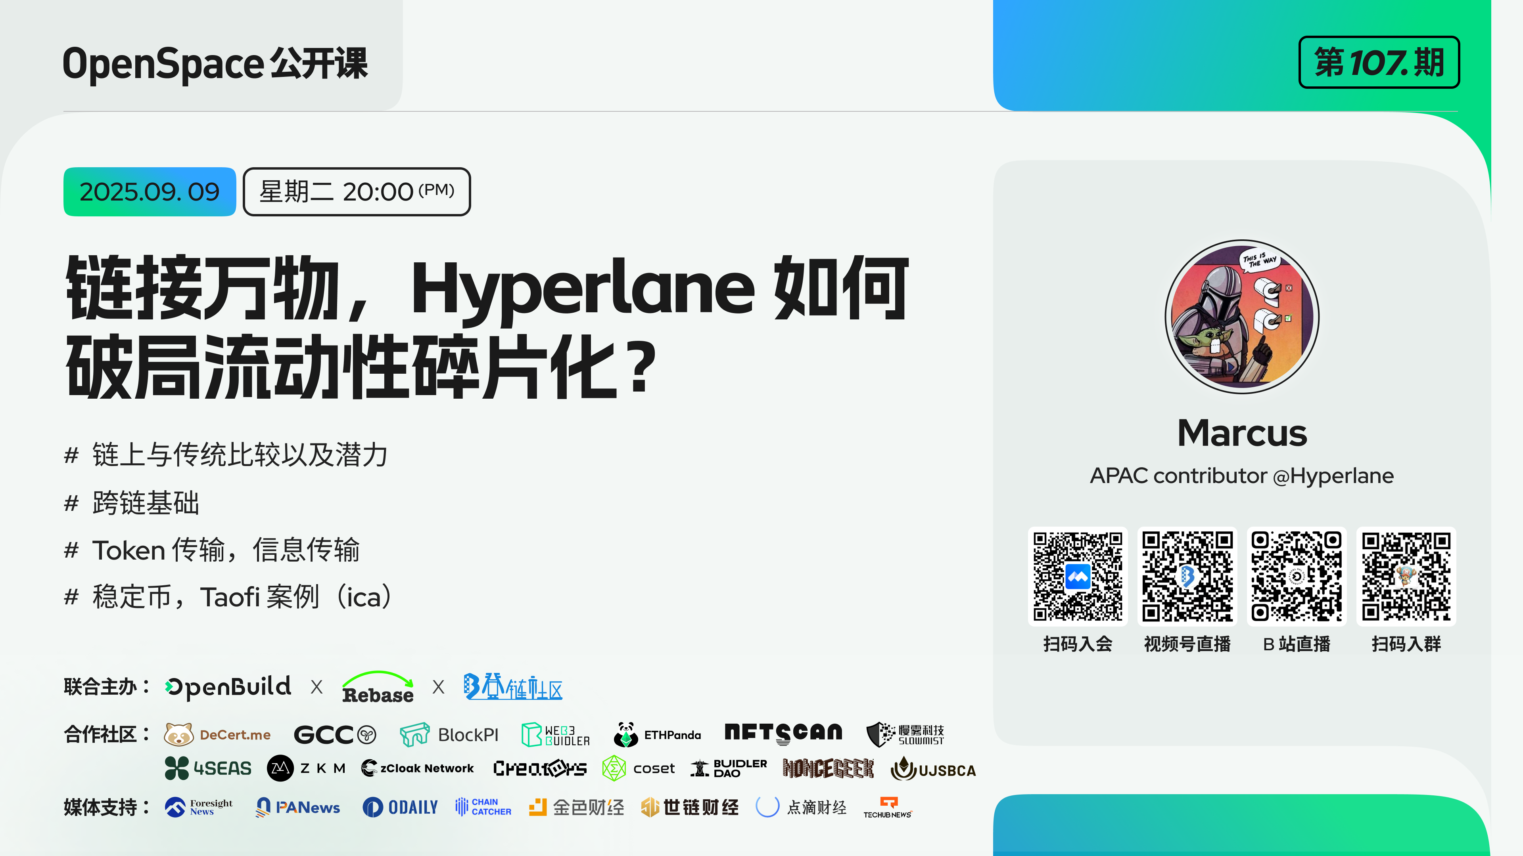This screenshot has height=856, width=1523.
Task: Click the TechubNews logo
Action: [x=888, y=808]
